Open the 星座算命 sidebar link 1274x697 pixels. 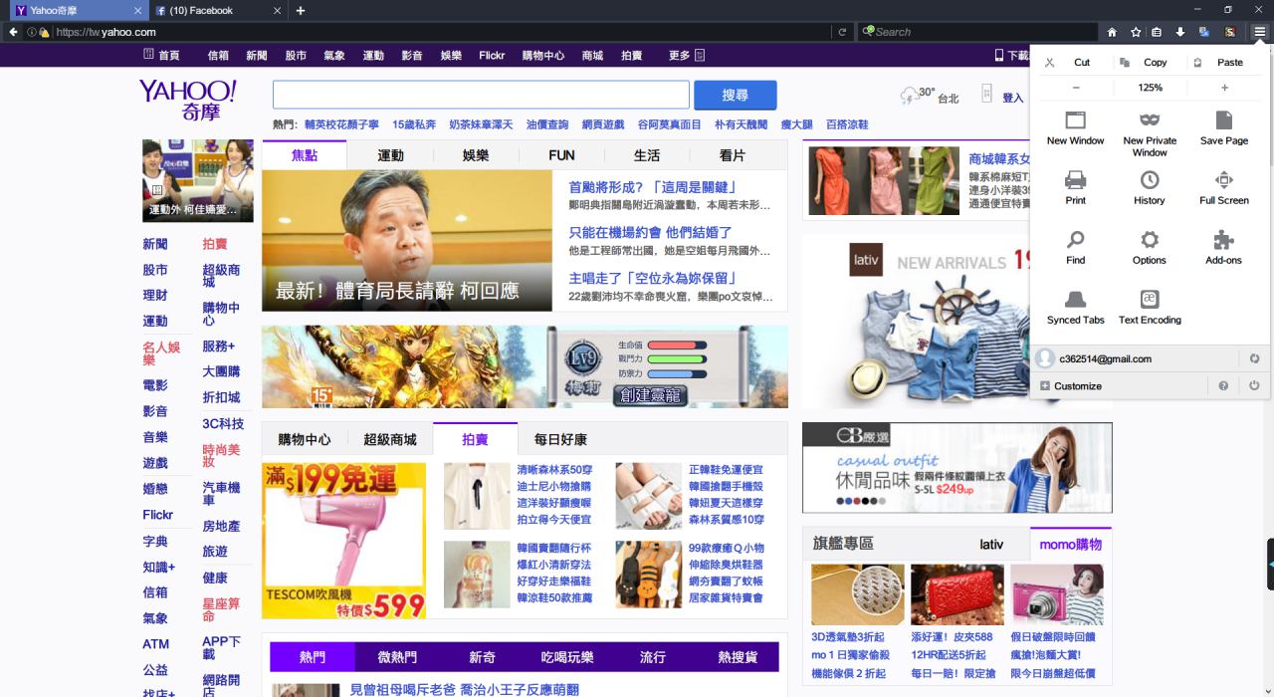point(221,609)
